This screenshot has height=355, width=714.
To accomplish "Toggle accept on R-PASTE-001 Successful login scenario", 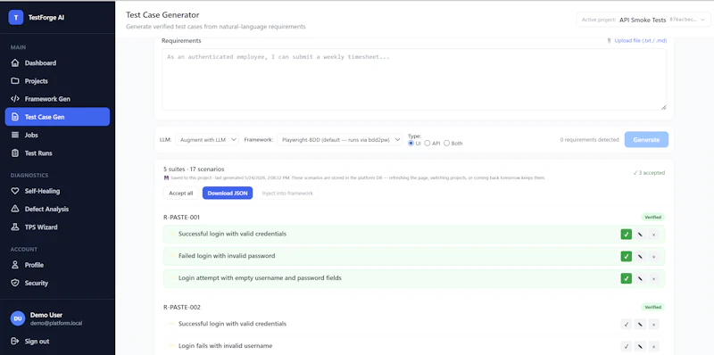I will click(627, 235).
